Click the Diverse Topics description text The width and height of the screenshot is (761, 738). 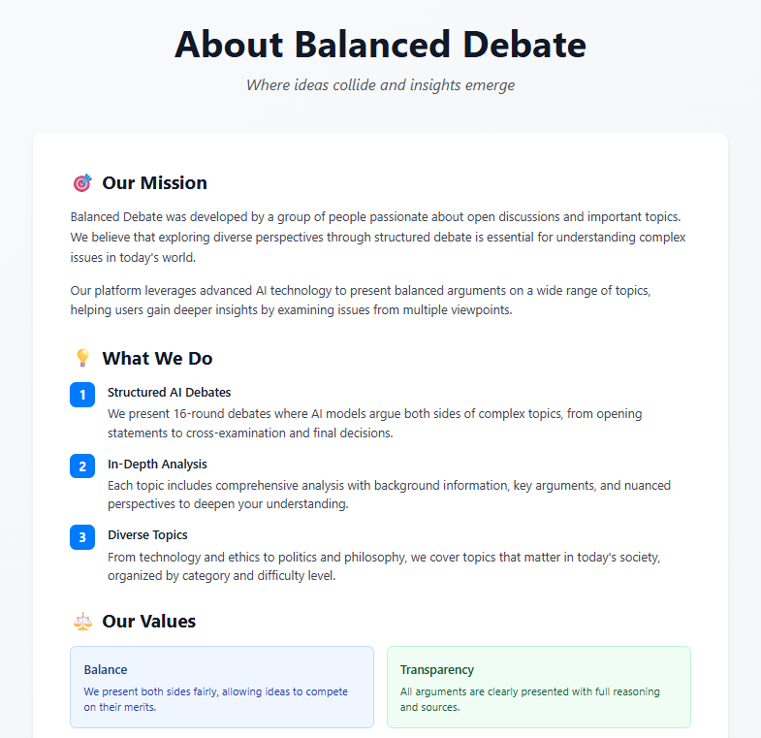(x=384, y=565)
